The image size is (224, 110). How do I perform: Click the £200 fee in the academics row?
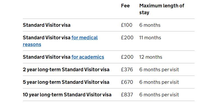(x=127, y=57)
